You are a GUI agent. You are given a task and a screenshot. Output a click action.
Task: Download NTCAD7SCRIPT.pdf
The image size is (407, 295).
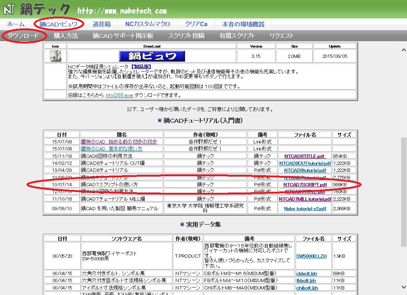pos(305,184)
